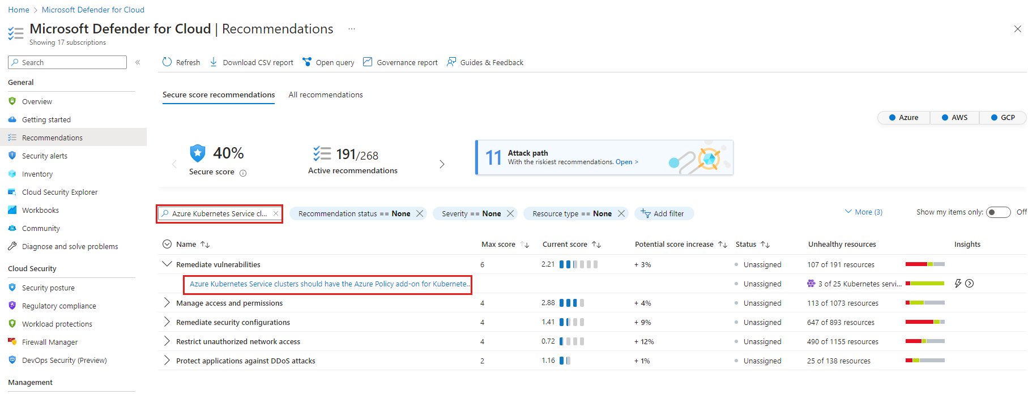Expand Protect applications against DDoS attacks
Viewport: 1028px width, 394px height.
pyautogui.click(x=167, y=361)
